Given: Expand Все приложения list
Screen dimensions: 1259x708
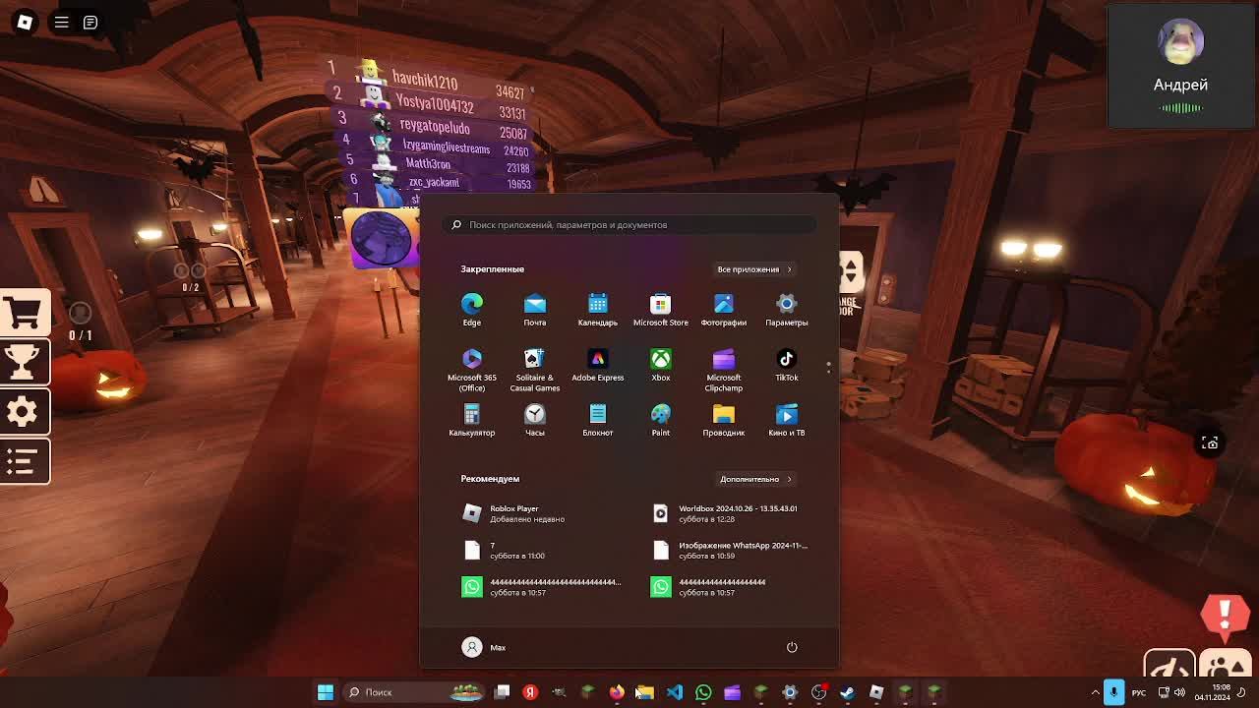Looking at the screenshot, I should click(754, 269).
